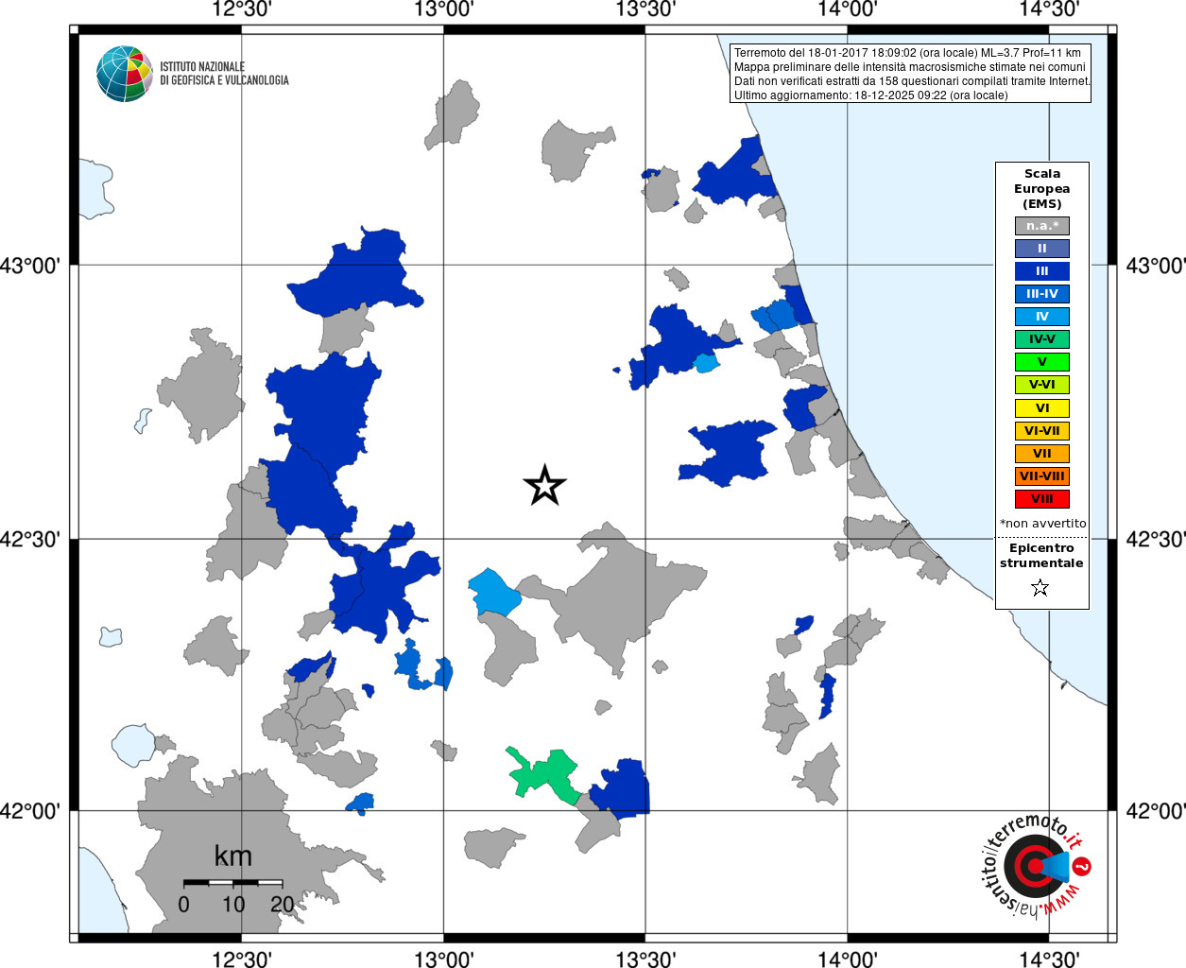This screenshot has width=1186, height=968.
Task: Select the IV-V legend swatch
Action: (x=1042, y=339)
